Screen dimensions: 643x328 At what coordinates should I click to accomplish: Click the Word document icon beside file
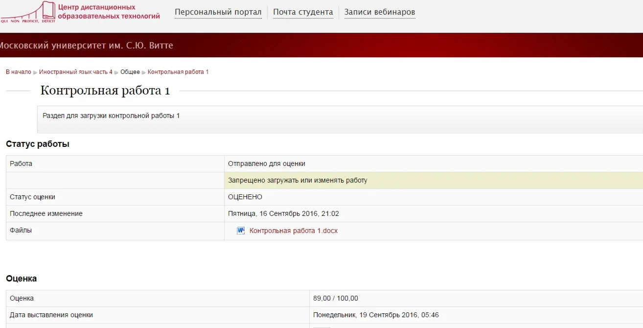(x=241, y=231)
